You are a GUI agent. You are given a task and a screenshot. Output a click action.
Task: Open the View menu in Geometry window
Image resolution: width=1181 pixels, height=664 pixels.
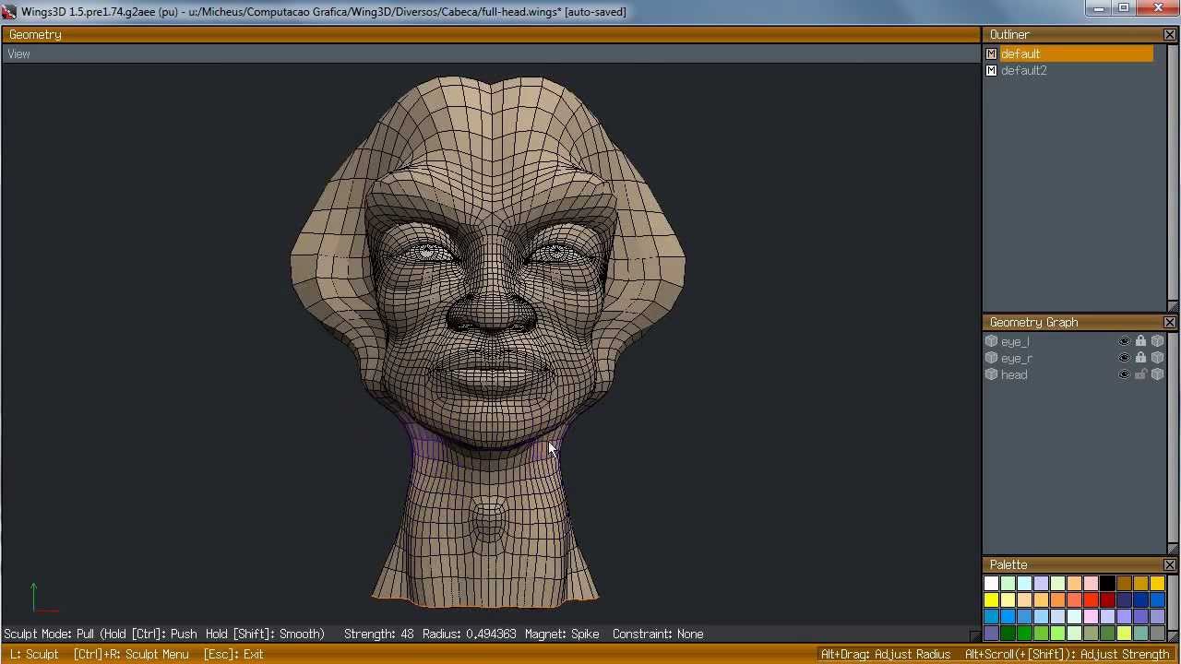point(18,54)
